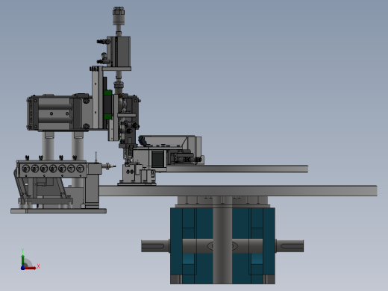
Task: Select the floating joint atop the vertical cylinder
Action: (119, 16)
